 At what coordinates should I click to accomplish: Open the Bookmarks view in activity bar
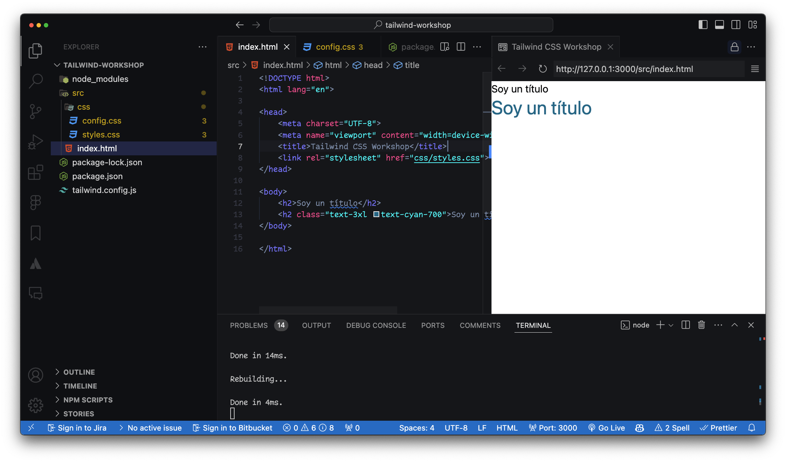[35, 233]
